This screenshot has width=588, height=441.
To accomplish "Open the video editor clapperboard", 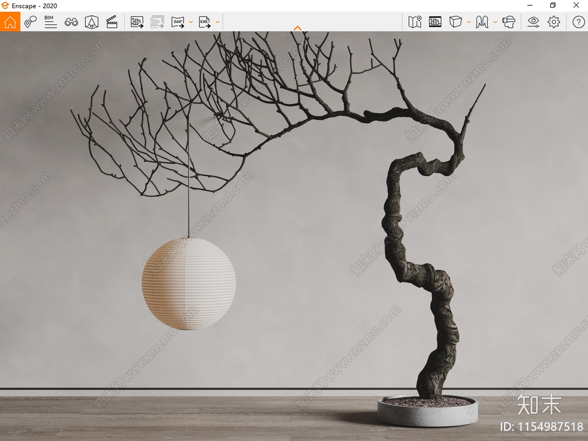I will (112, 22).
